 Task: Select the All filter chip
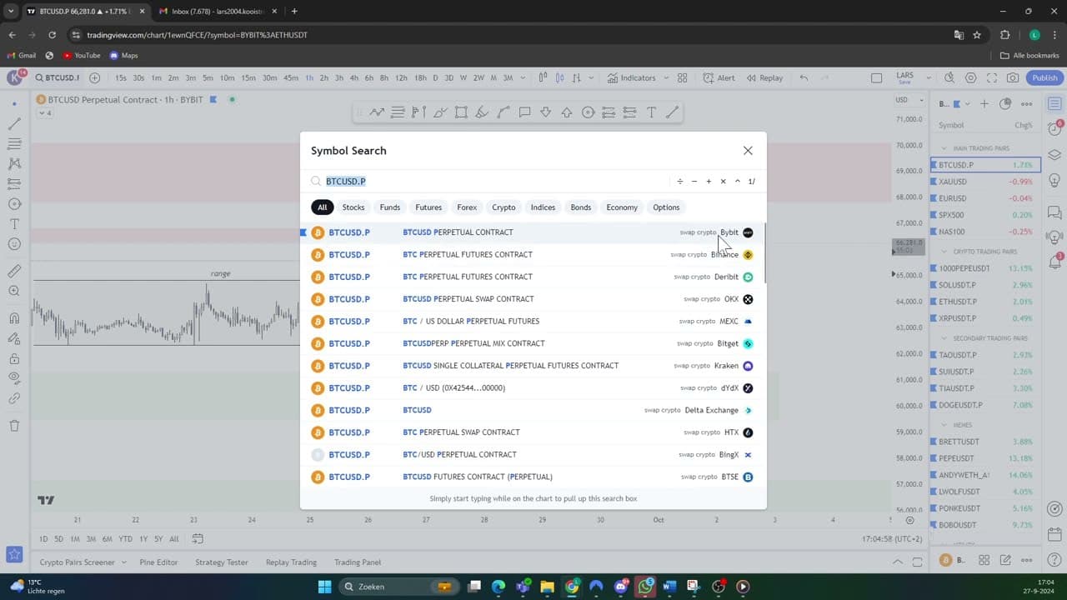(322, 207)
